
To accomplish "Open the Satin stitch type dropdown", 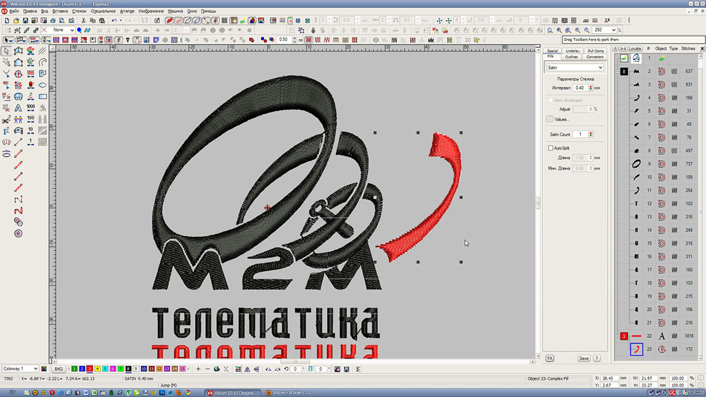I will pos(600,67).
